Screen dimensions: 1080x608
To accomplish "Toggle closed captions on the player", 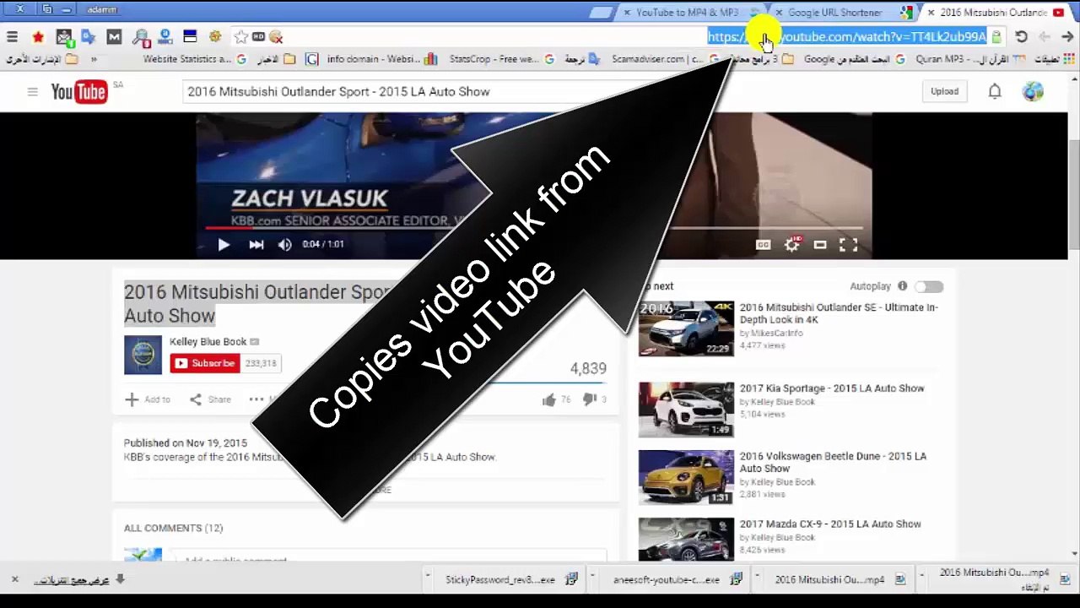I will click(x=763, y=244).
